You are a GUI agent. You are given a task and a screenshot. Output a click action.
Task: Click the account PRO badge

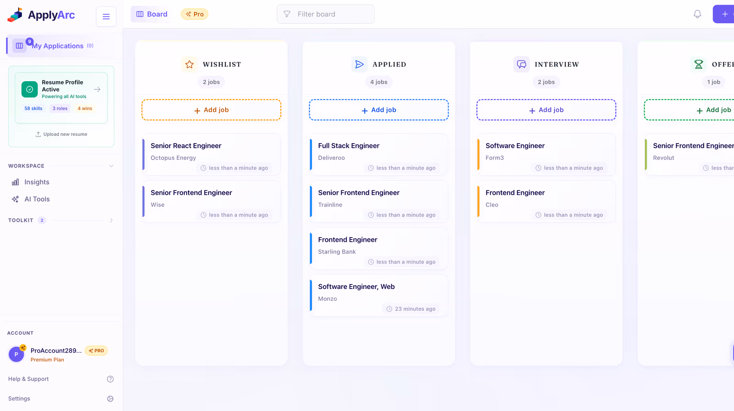click(96, 351)
